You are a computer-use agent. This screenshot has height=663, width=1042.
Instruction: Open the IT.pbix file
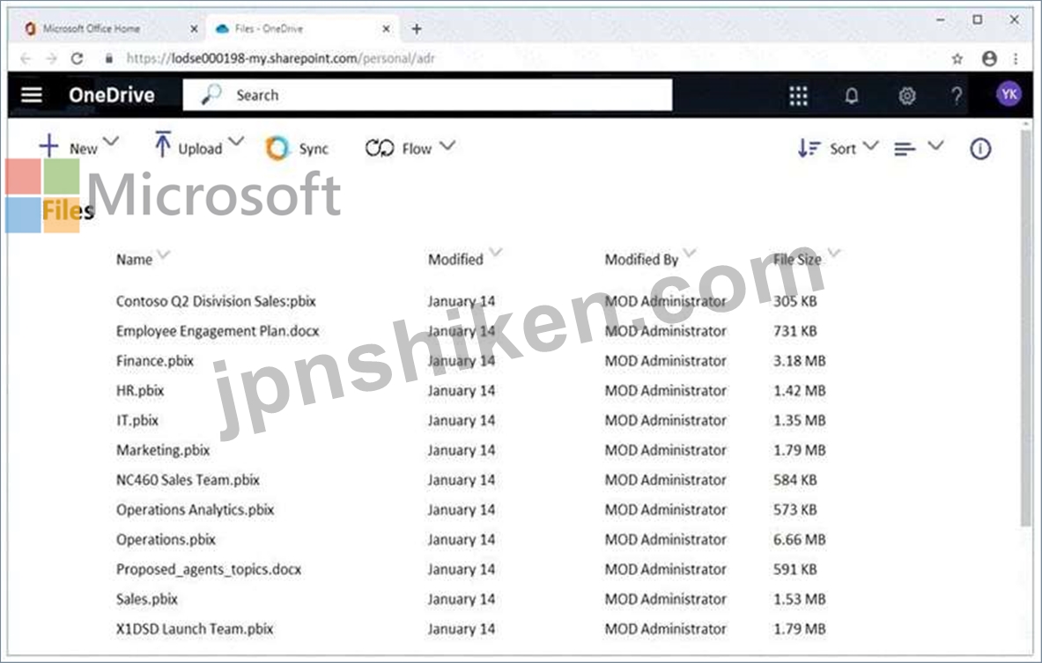click(x=137, y=421)
